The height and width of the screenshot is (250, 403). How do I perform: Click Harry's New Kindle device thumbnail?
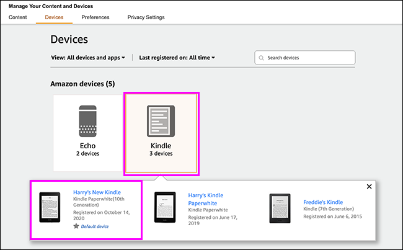50,208
